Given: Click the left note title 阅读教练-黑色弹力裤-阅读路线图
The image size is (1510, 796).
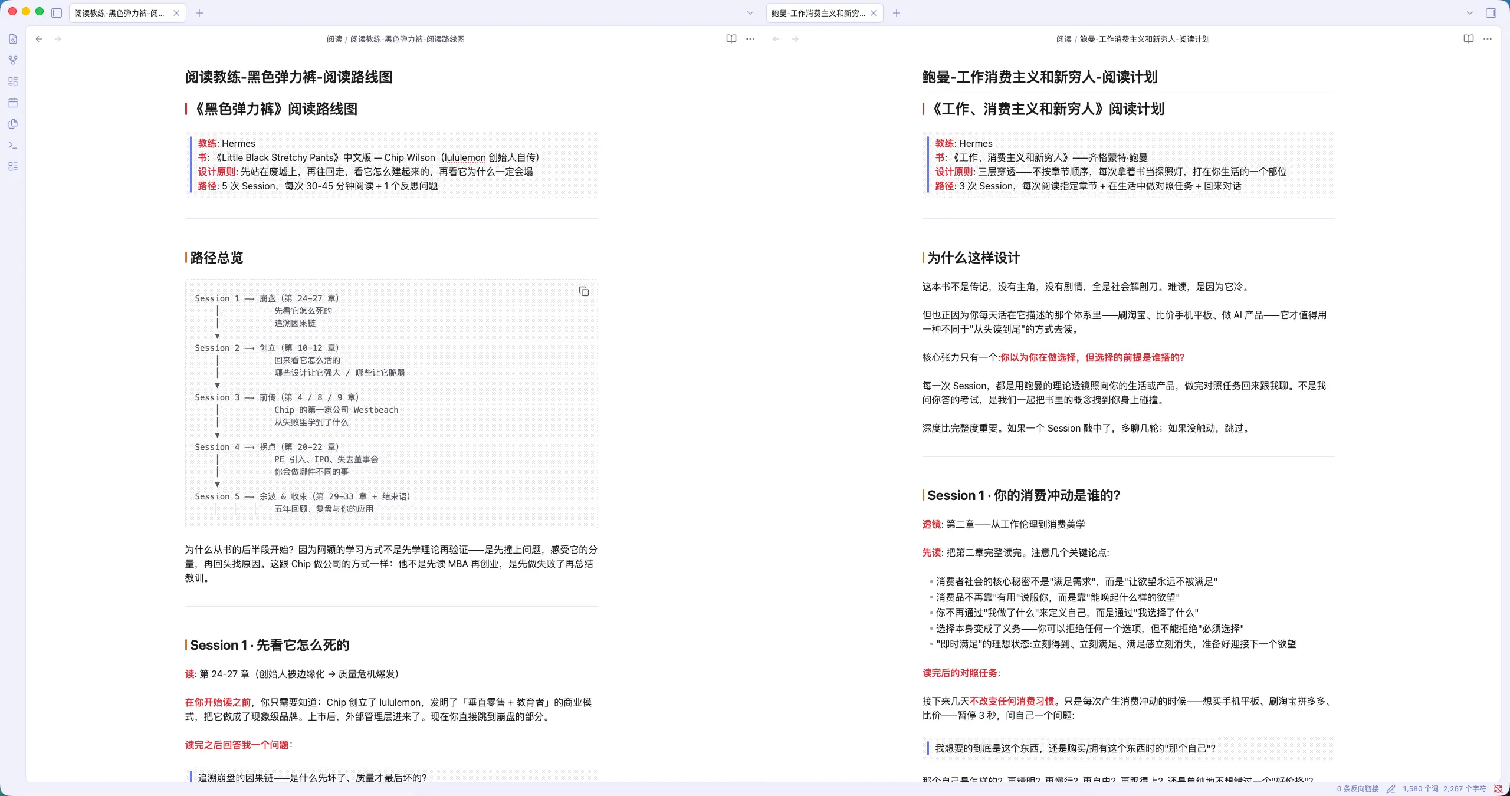Looking at the screenshot, I should click(x=288, y=77).
